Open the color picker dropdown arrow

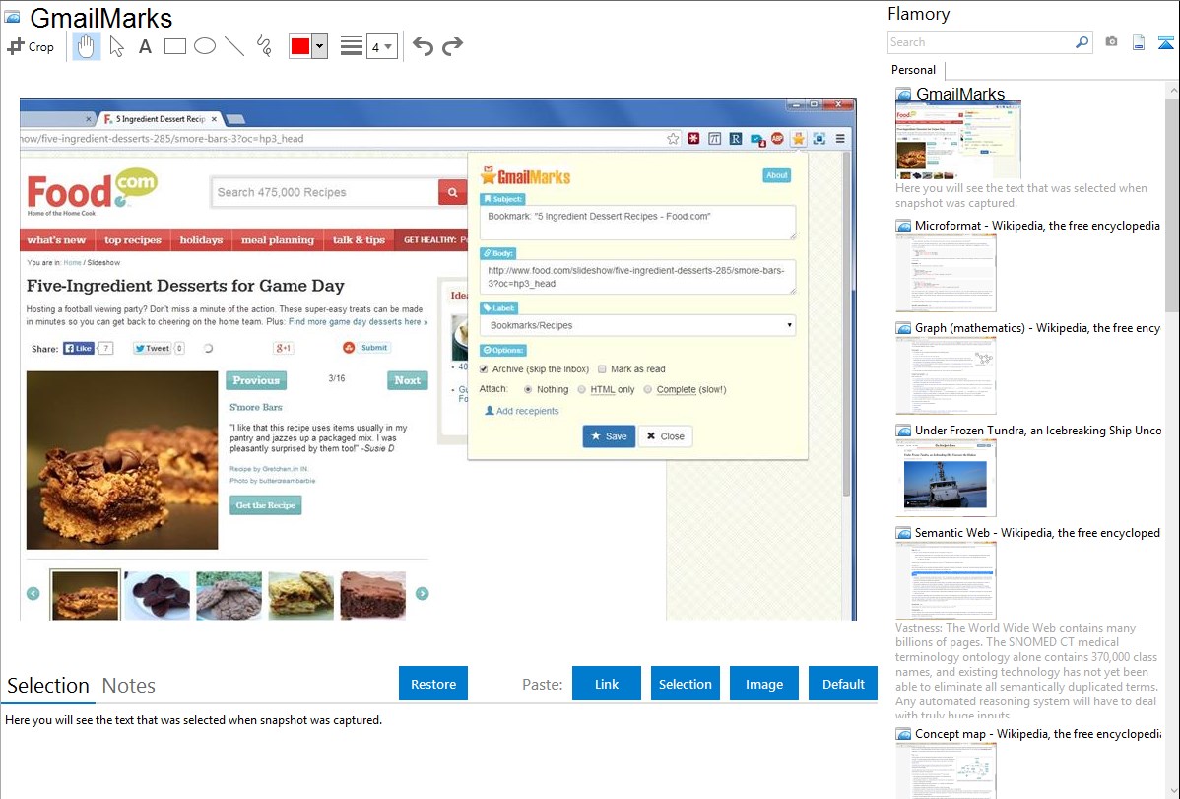[x=320, y=46]
